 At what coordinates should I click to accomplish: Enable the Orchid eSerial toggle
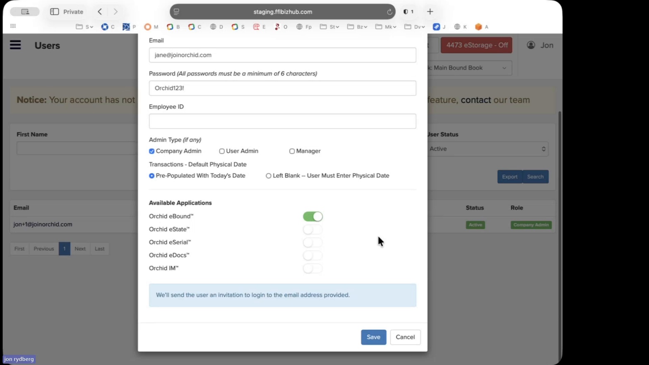coord(312,242)
